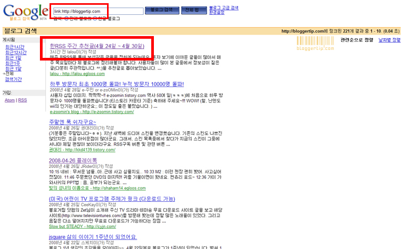Visit 권대리 - http://kkd4139.tistory.com/ link
Image resolution: width=402 pixels, height=249 pixels.
point(82,150)
